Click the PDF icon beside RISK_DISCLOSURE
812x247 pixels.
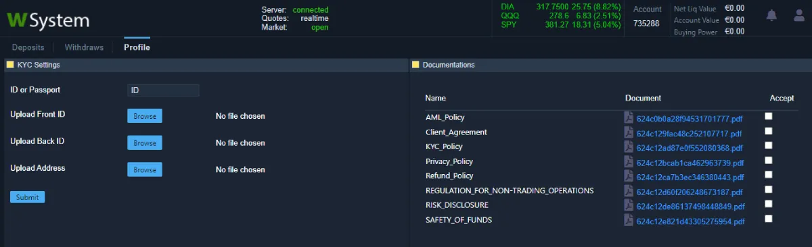click(629, 205)
